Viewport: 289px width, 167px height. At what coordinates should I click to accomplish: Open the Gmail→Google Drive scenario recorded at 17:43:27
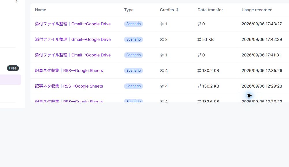tap(73, 24)
